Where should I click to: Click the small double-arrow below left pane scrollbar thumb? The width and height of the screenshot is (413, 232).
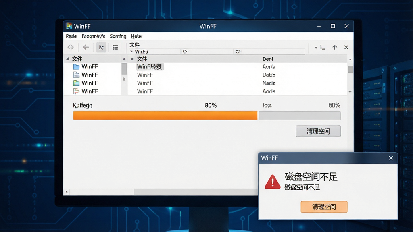[124, 79]
